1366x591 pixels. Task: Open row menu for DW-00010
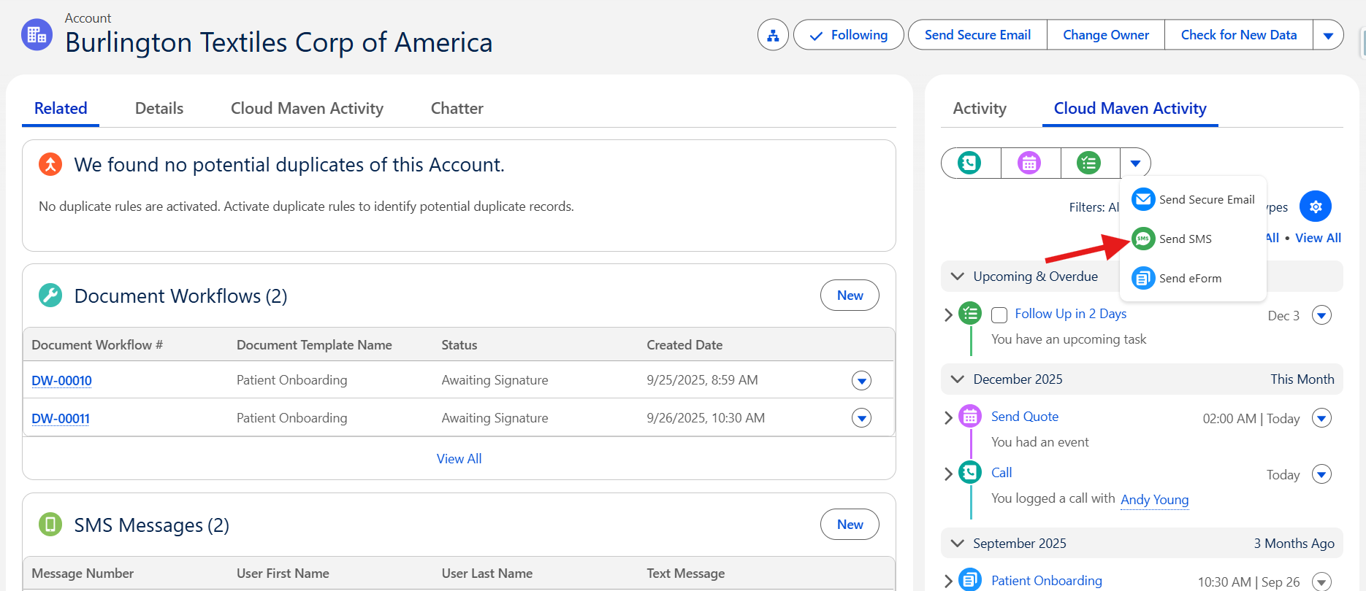click(862, 380)
